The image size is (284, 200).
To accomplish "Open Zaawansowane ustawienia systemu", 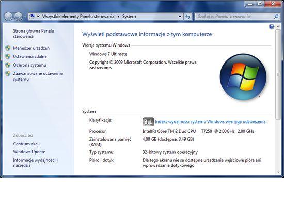I will (x=38, y=76).
